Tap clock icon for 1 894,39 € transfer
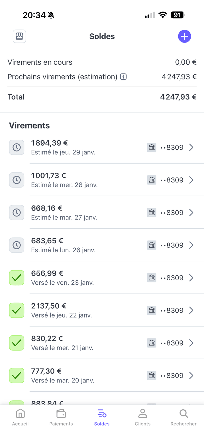The width and height of the screenshot is (204, 443). pyautogui.click(x=17, y=147)
